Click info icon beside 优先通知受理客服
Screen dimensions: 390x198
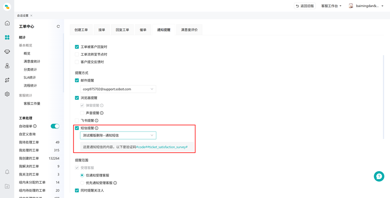pyautogui.click(x=115, y=183)
